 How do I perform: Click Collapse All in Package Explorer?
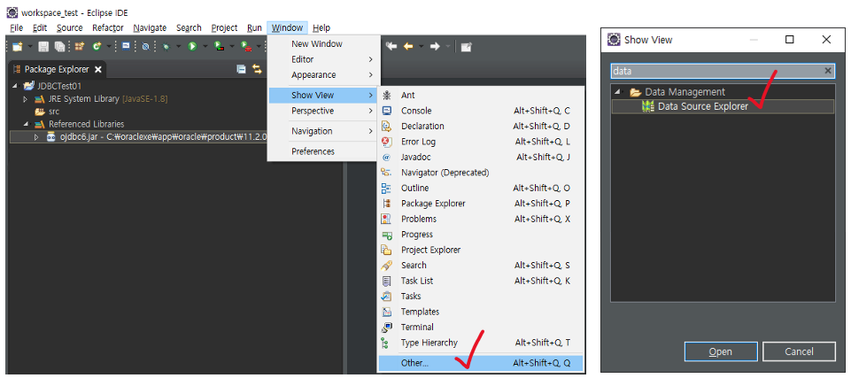point(241,69)
